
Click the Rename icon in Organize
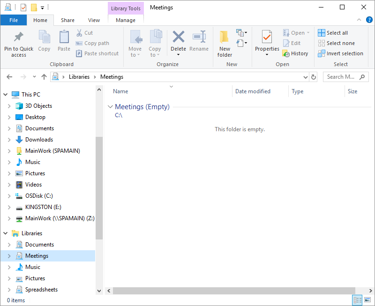tap(199, 37)
